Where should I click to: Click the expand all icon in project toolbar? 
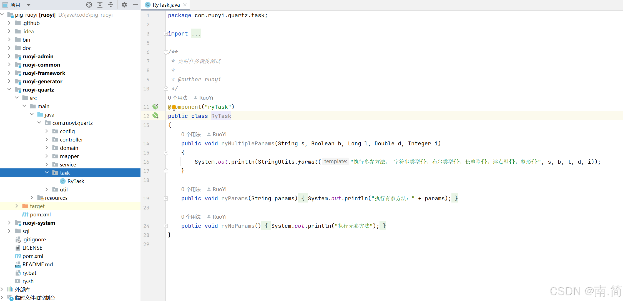(100, 5)
